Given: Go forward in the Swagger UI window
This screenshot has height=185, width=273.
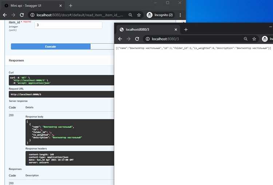Looking at the screenshot, I should 13,15.
